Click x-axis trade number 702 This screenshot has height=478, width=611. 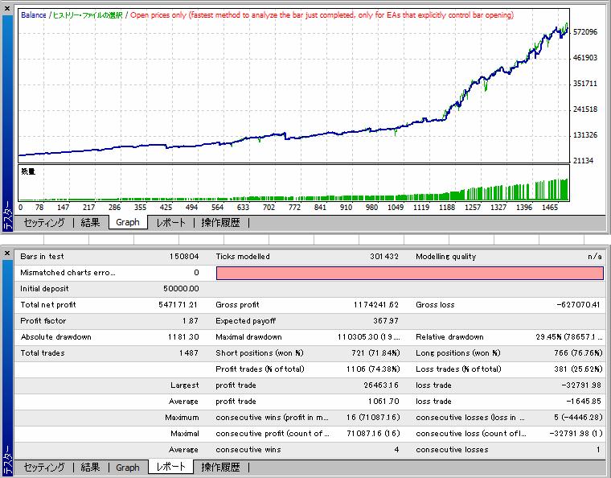[x=269, y=208]
